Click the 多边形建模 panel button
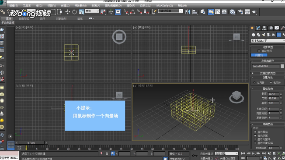 click(x=8, y=23)
